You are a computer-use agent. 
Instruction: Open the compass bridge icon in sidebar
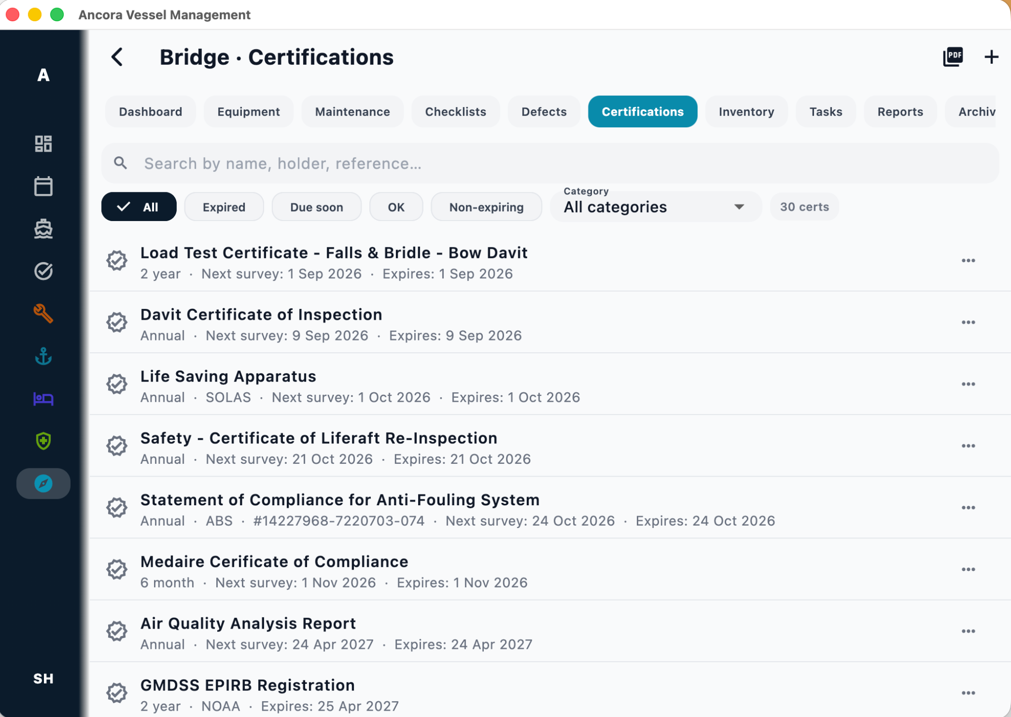43,484
